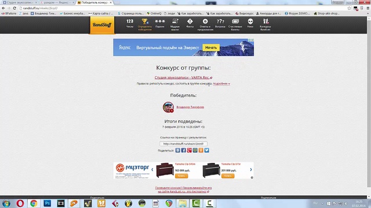This screenshot has height=208, width=371.
Task: Show next Музторг ad item arrow
Action: click(251, 169)
